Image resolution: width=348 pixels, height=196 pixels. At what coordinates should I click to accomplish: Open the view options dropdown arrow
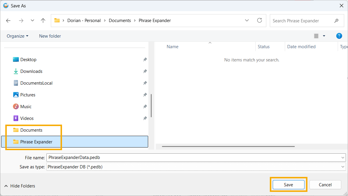tap(324, 36)
